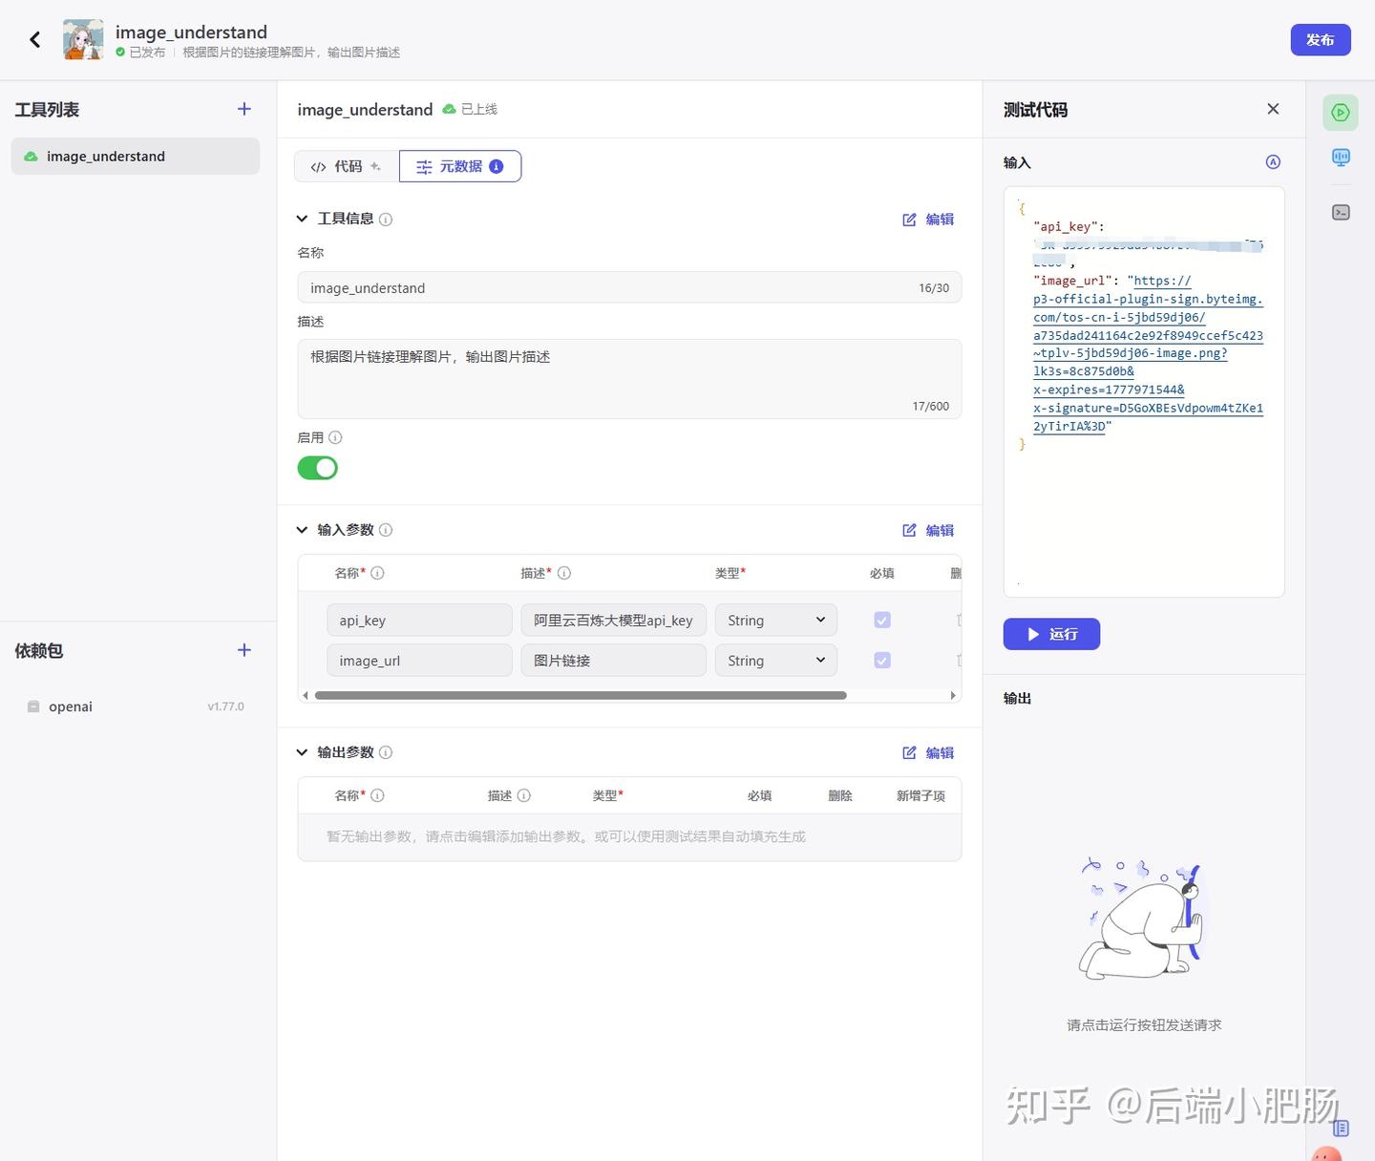Click the info icon beside 输出参数
This screenshot has height=1161, width=1375.
tap(386, 752)
